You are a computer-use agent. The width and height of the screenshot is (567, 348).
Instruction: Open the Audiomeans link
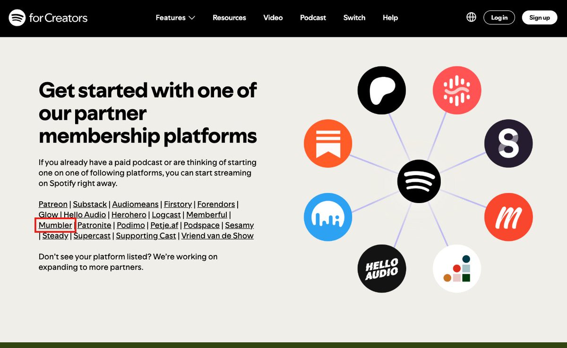coord(135,204)
